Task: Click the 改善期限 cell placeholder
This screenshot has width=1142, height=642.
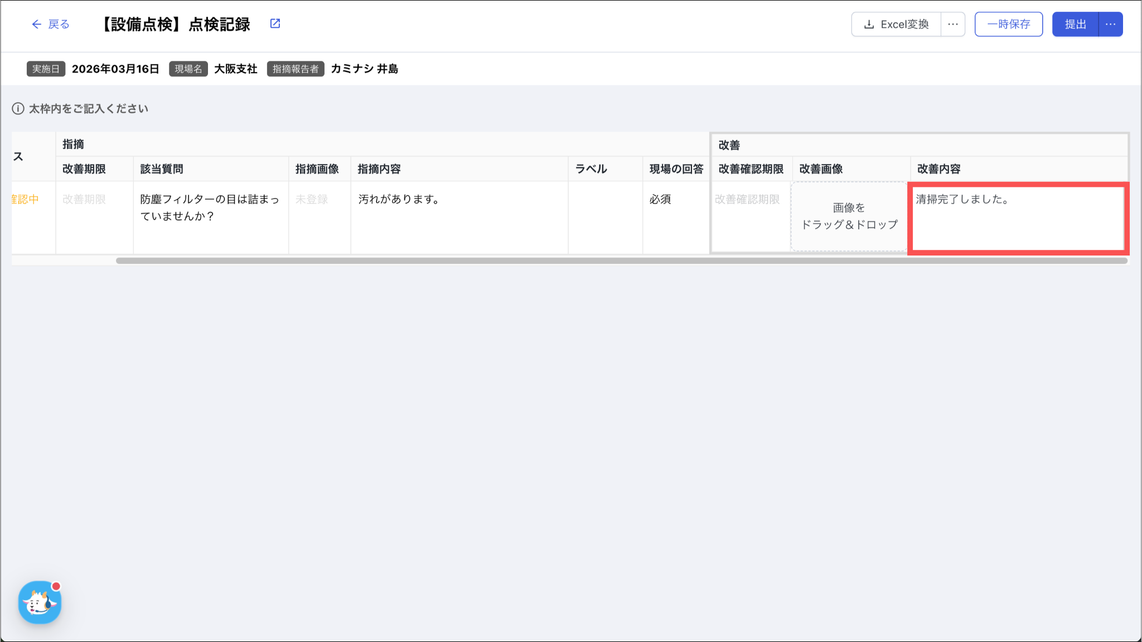Action: click(x=84, y=200)
